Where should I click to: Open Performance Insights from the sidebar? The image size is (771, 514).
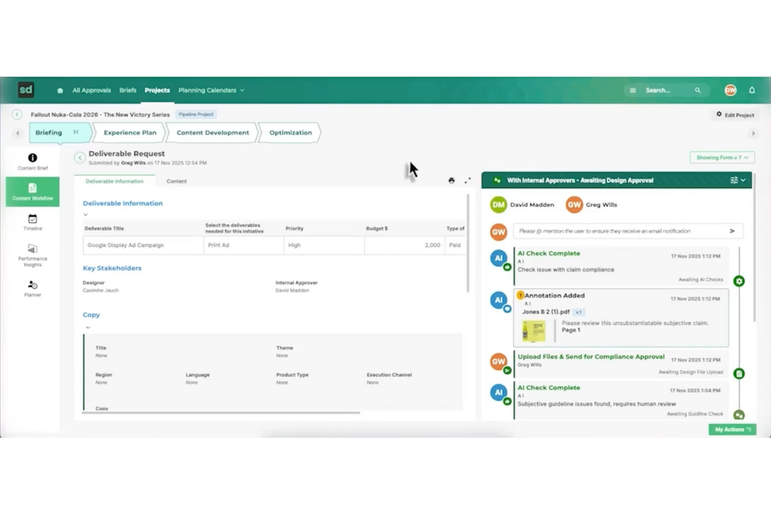(32, 255)
